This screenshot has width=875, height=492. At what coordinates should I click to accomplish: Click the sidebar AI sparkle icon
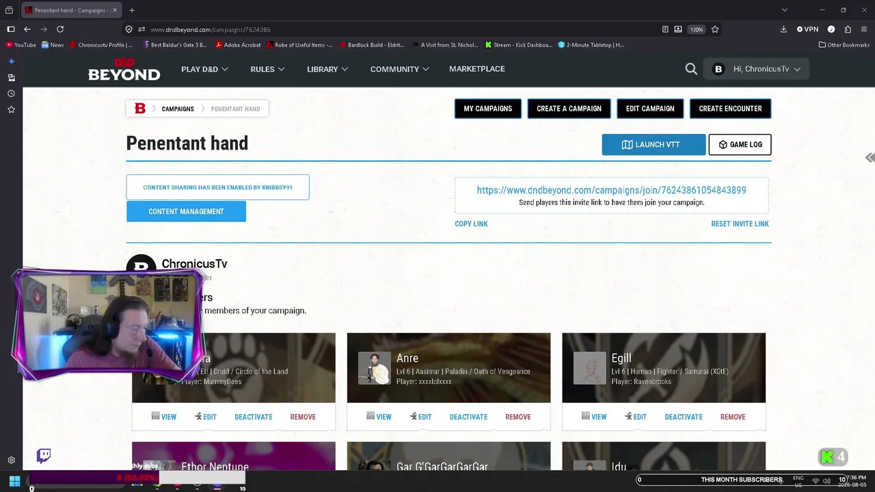pyautogui.click(x=11, y=61)
